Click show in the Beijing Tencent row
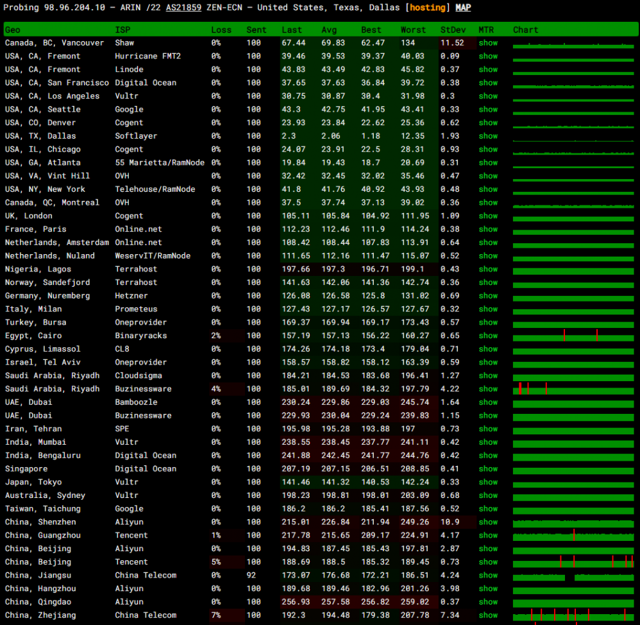The image size is (640, 625). tap(488, 562)
